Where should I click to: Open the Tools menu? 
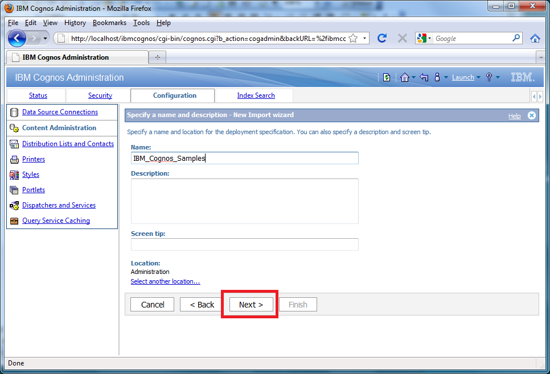click(x=141, y=23)
